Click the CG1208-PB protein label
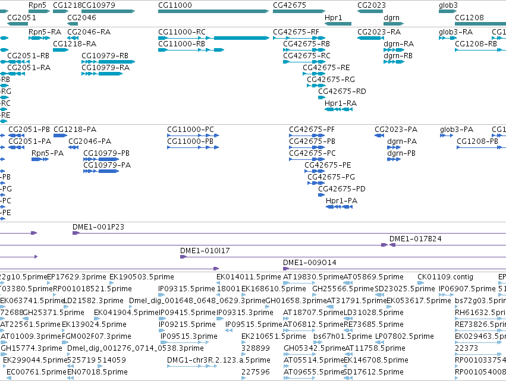 (x=477, y=141)
